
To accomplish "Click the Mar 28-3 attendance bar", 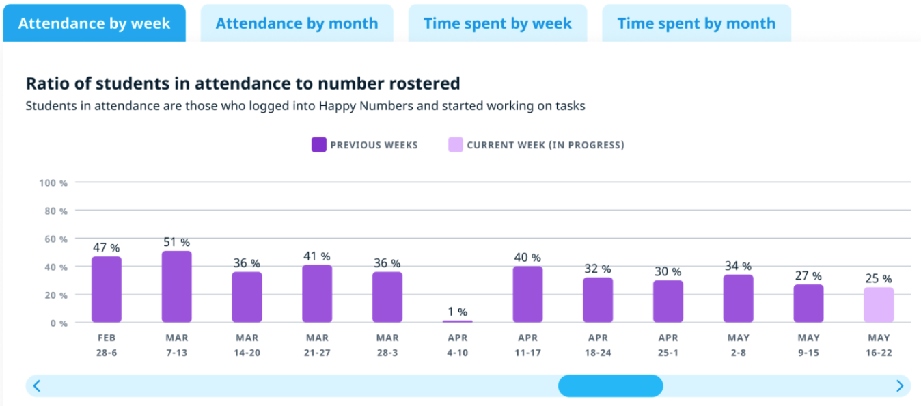I will click(387, 297).
